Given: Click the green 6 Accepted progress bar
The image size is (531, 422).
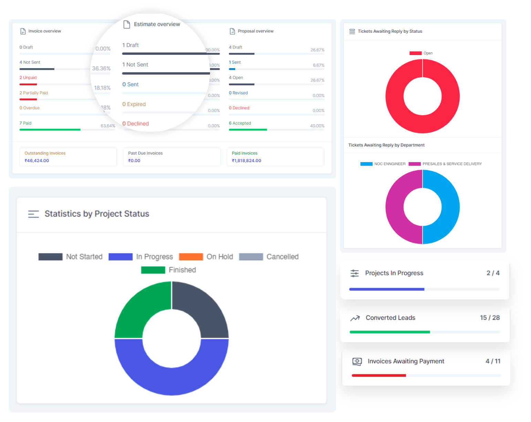Looking at the screenshot, I should coord(248,130).
